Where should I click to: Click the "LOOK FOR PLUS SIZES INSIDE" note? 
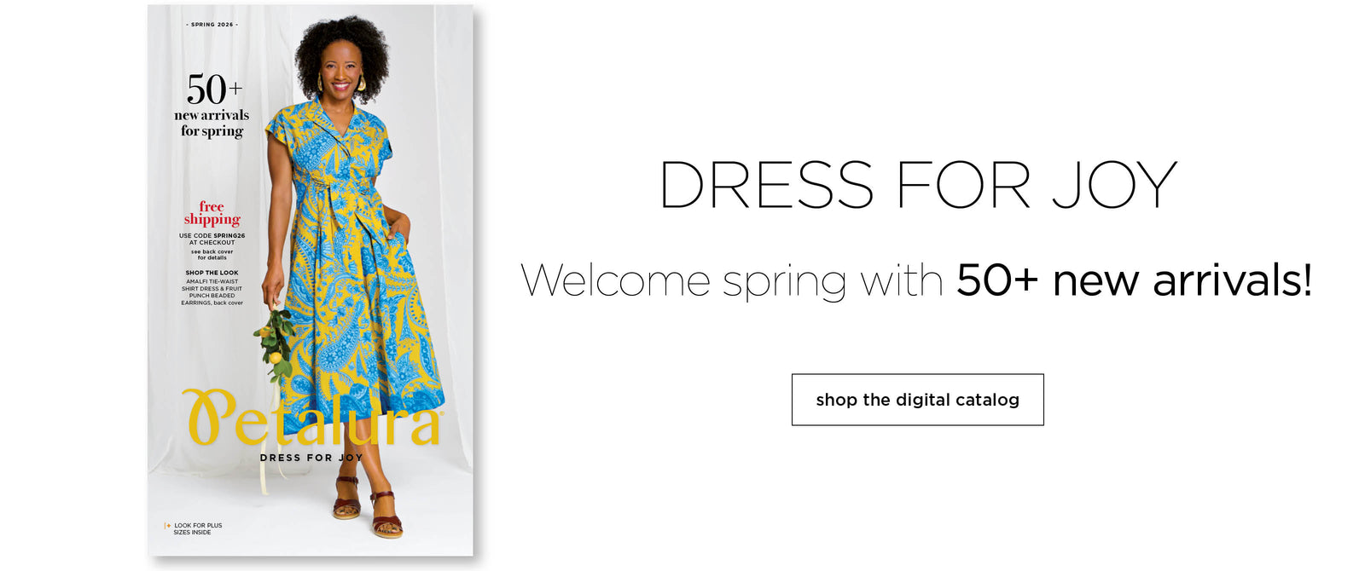click(197, 529)
